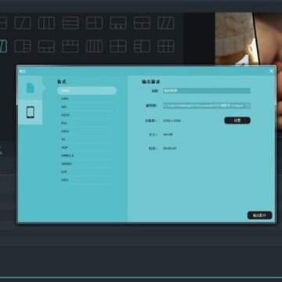282x282 pixels.
Task: Pick the two-panel diagonal split layout
Action: tap(23, 23)
